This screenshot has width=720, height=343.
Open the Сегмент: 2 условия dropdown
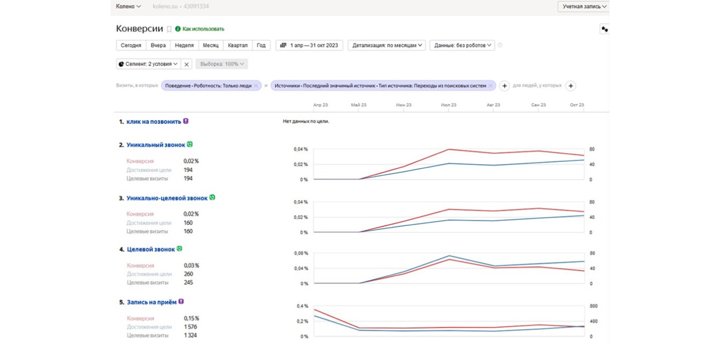(148, 64)
